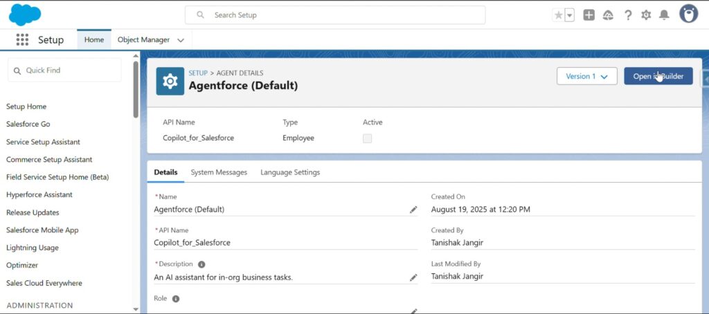Click the sidebar scroll down arrow
Viewport: 709px width, 314px height.
click(x=136, y=309)
